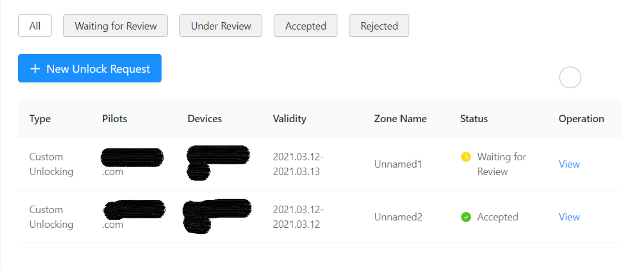View the Unnamed1 unlock request
The height and width of the screenshot is (270, 638).
(569, 164)
